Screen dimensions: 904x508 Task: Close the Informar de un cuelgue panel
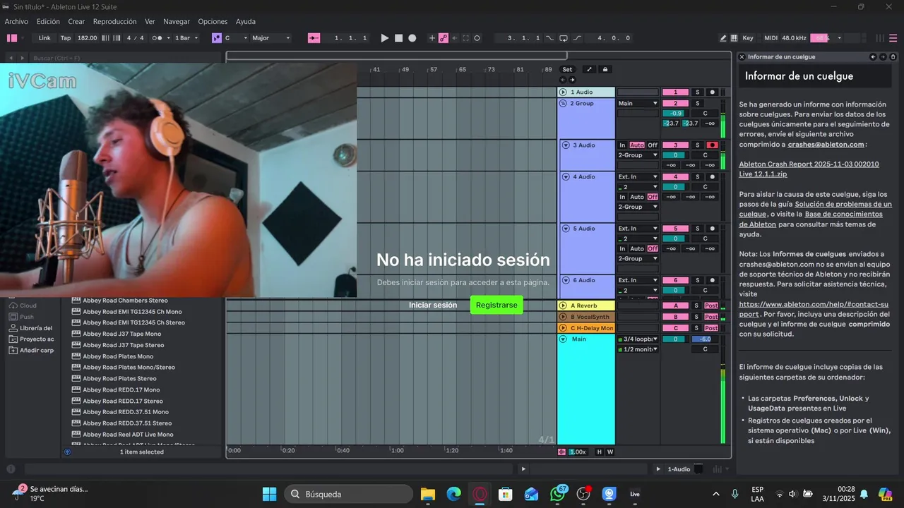[742, 56]
